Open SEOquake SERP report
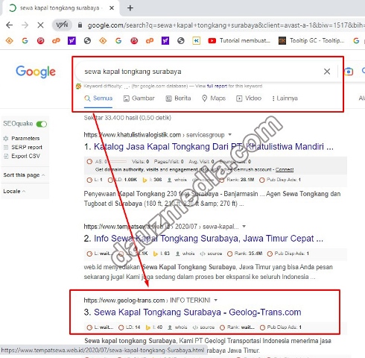 pos(23,147)
